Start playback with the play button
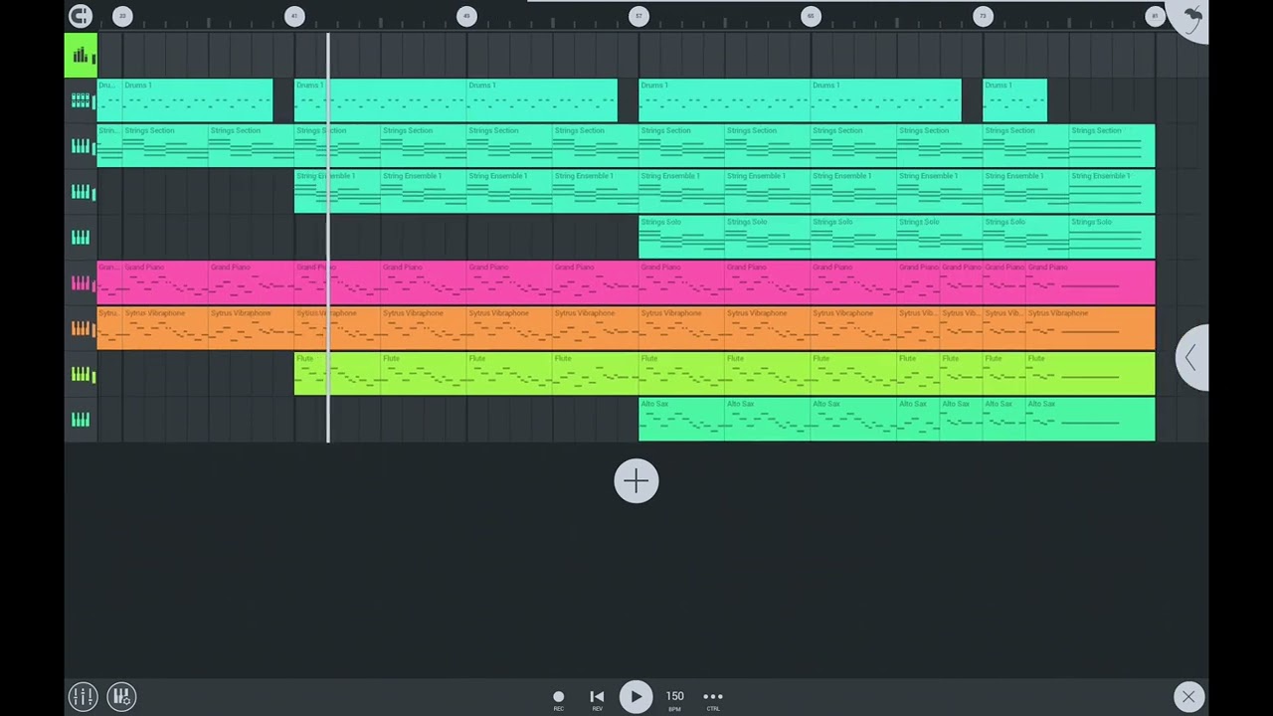Viewport: 1273px width, 716px height. 636,697
